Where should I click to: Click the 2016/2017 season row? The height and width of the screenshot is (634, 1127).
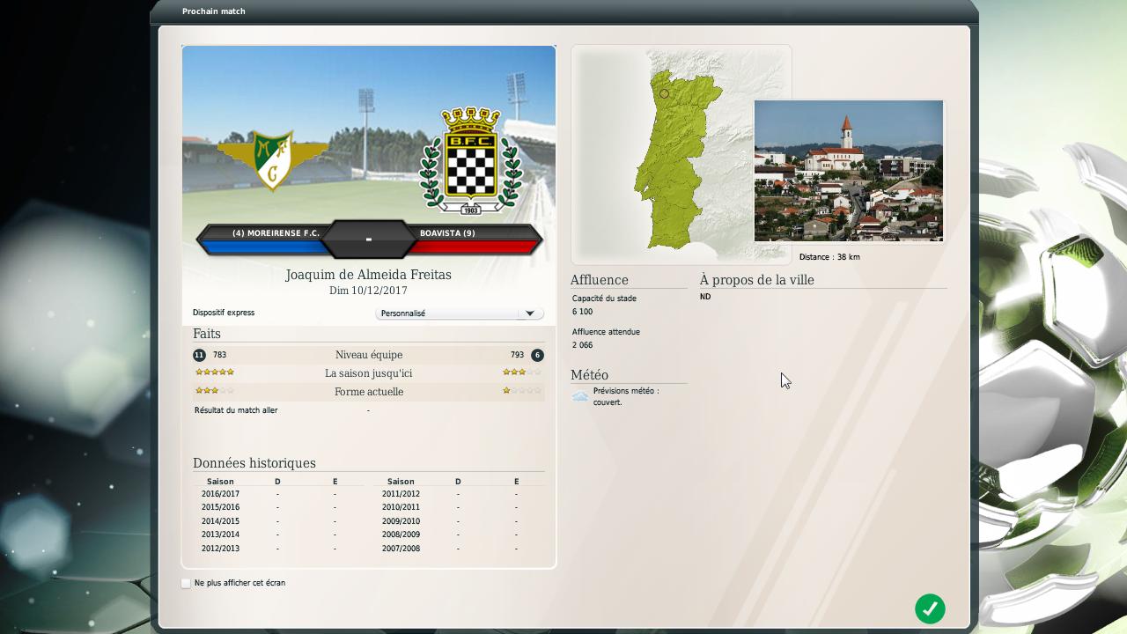(278, 494)
